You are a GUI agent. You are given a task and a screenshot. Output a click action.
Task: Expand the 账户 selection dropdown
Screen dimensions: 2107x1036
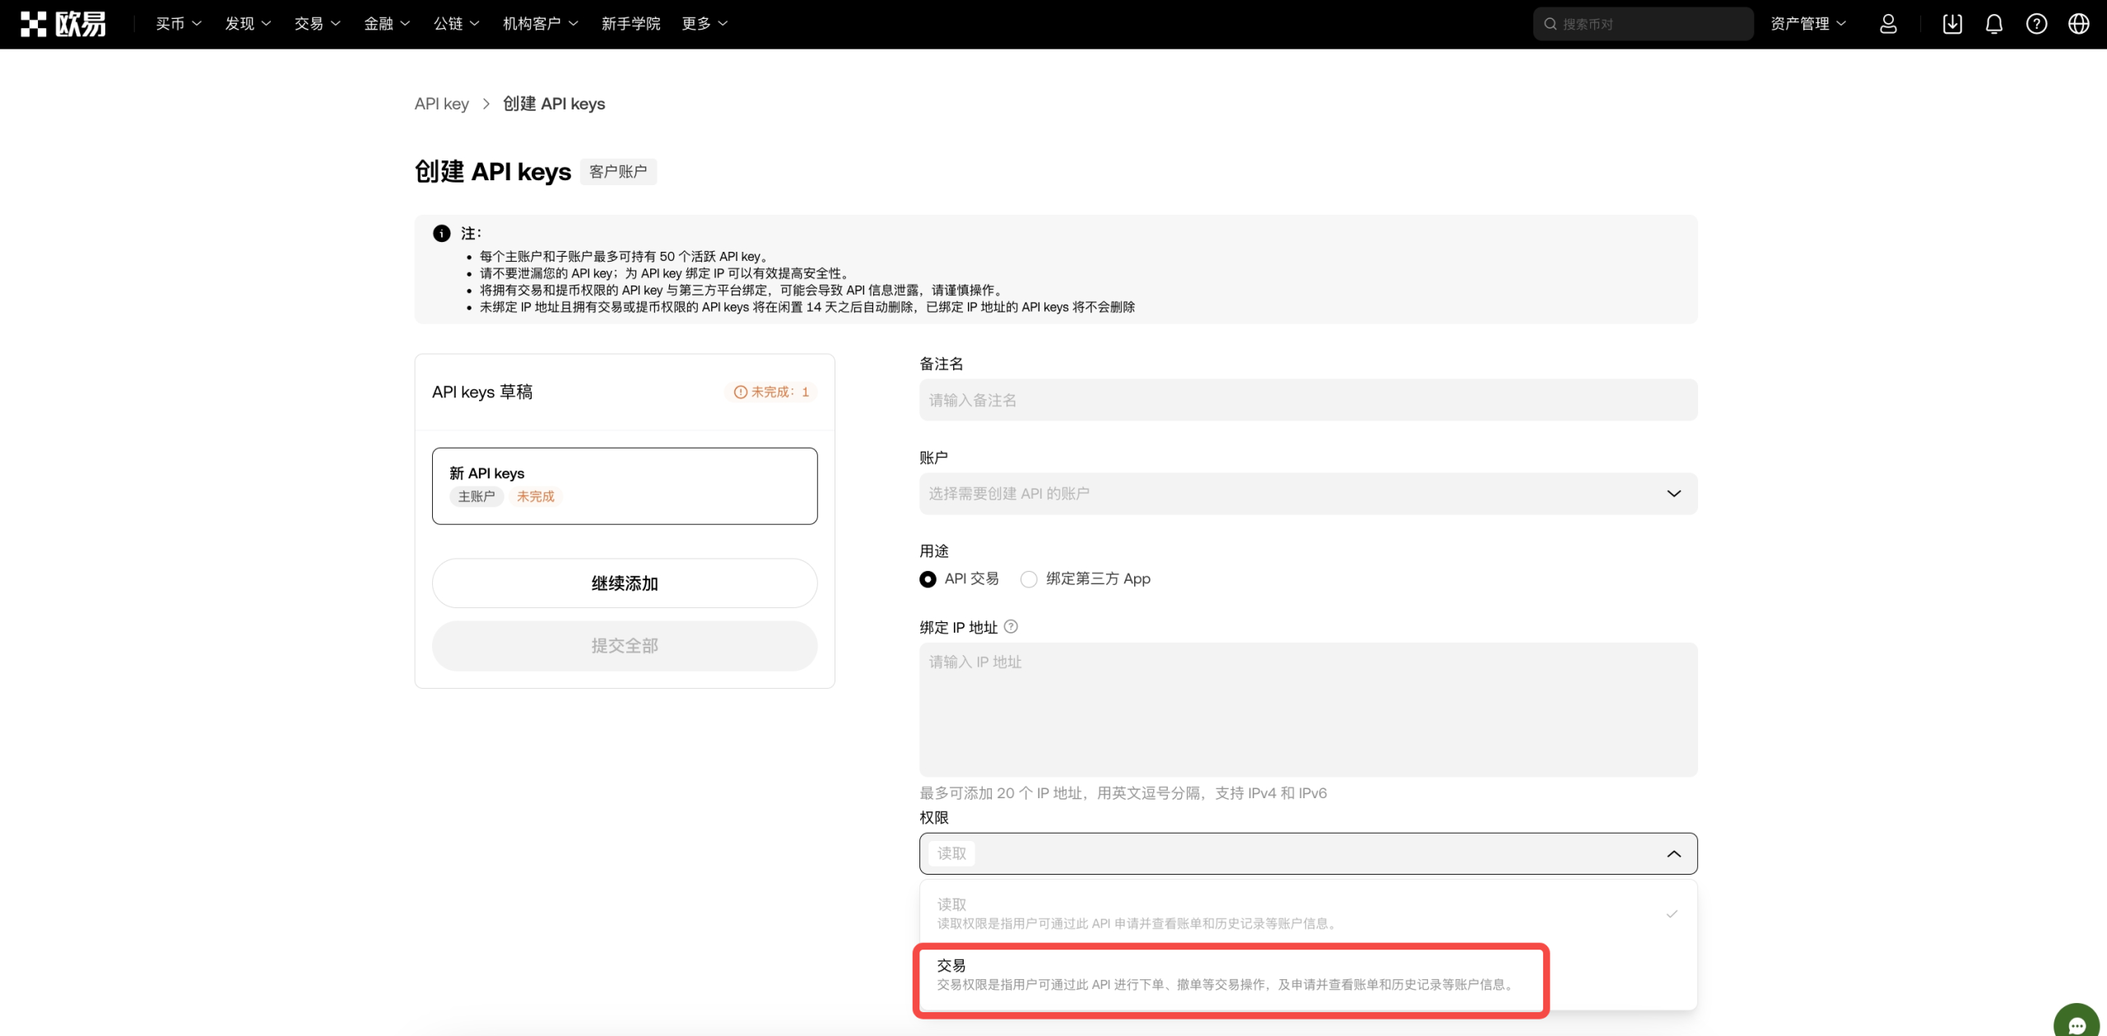pyautogui.click(x=1308, y=494)
